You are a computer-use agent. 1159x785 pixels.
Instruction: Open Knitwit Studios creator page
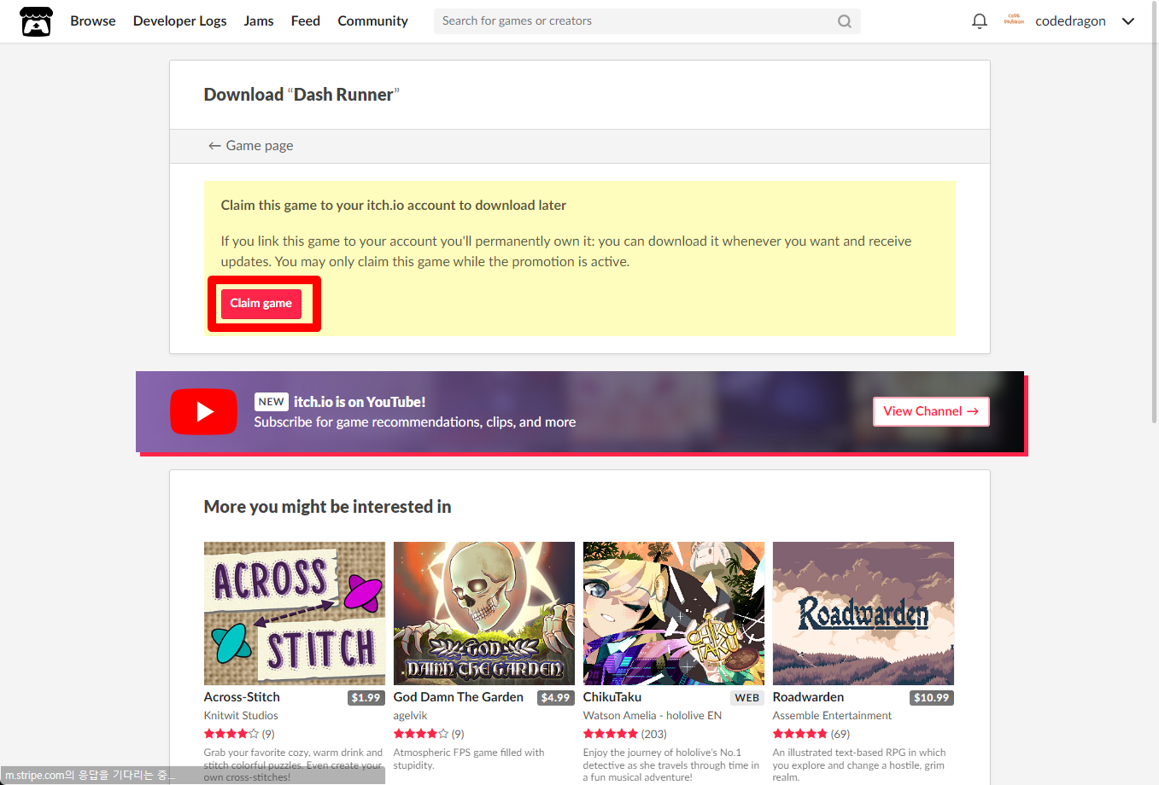coord(241,716)
